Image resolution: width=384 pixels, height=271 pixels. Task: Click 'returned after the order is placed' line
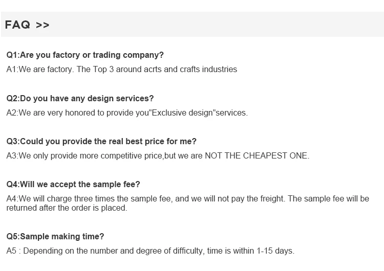click(x=67, y=208)
